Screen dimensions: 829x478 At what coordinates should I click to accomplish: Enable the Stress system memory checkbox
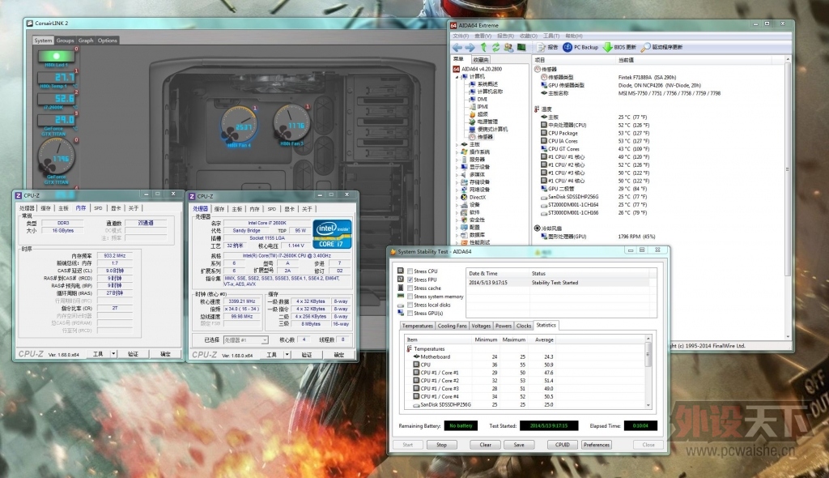coord(410,297)
